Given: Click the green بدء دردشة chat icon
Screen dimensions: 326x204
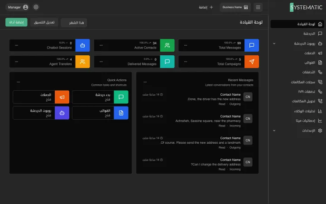Looking at the screenshot, I should point(121,97).
